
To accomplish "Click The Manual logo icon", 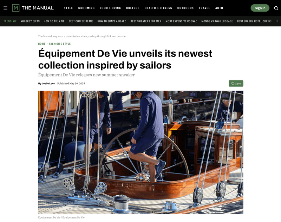I will click(x=15, y=8).
